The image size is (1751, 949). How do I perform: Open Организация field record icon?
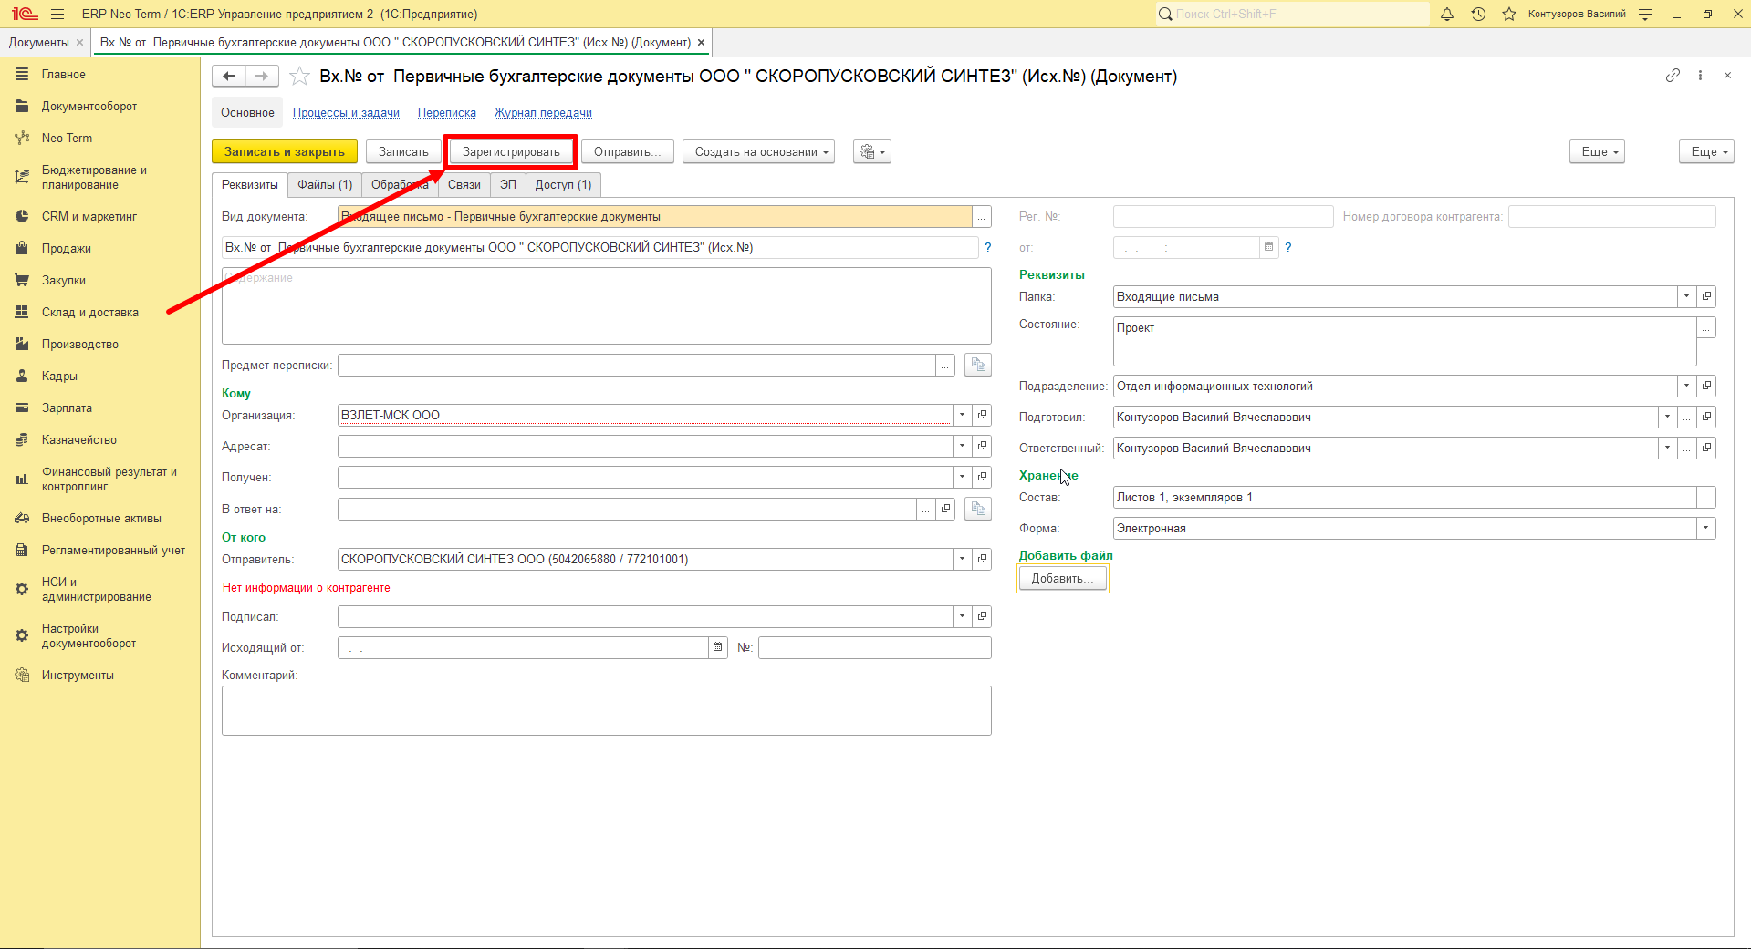[982, 415]
